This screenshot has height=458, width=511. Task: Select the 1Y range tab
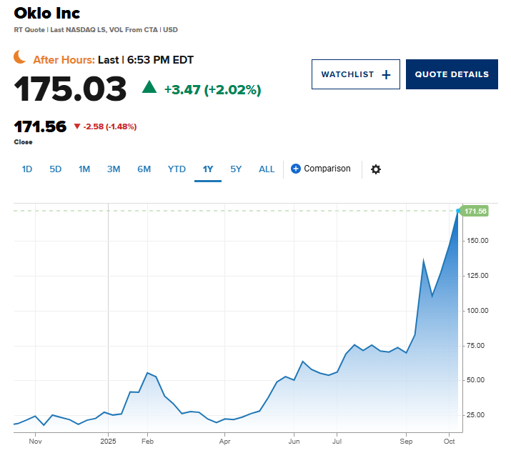pos(208,169)
